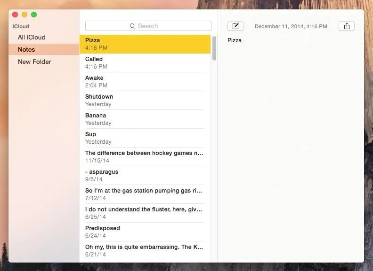Click the notes list scrollbar thumb
This screenshot has width=373, height=271.
point(214,48)
